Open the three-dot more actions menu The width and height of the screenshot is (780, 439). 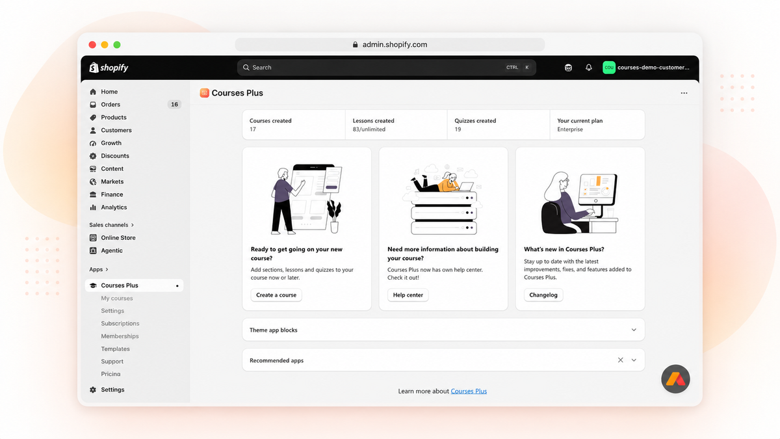tap(684, 93)
